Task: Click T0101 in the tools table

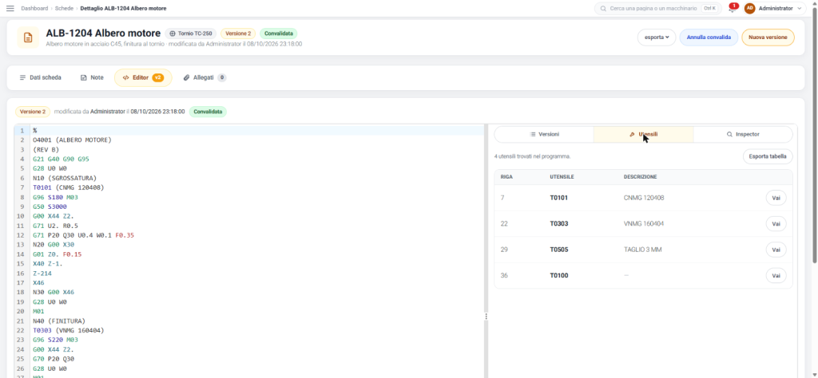Action: (x=558, y=198)
